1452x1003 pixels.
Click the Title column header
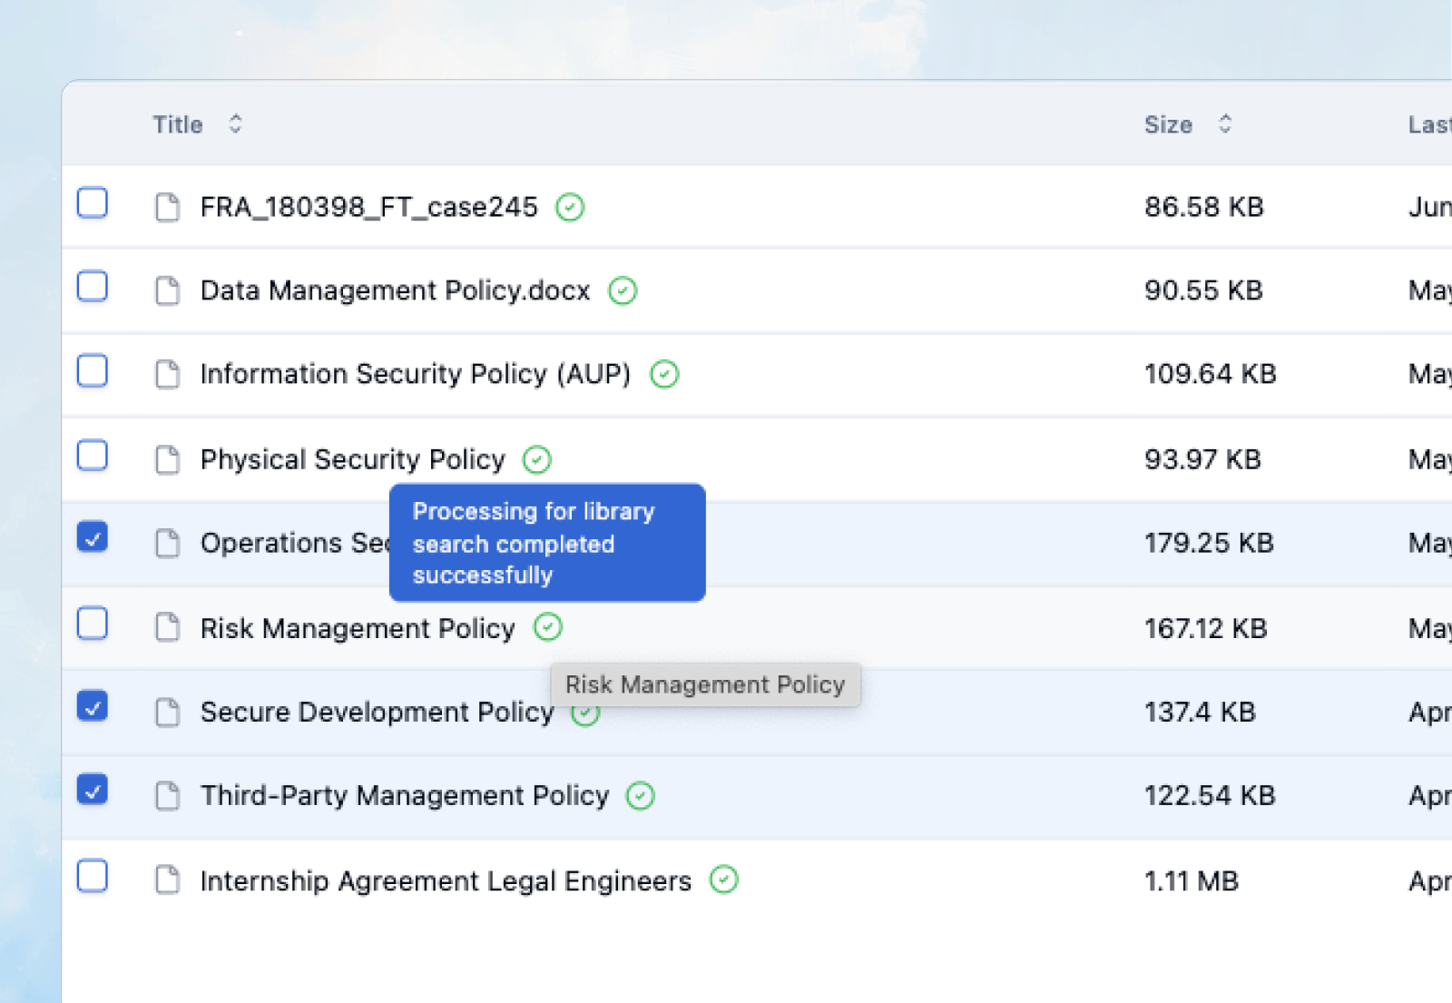[x=178, y=123]
